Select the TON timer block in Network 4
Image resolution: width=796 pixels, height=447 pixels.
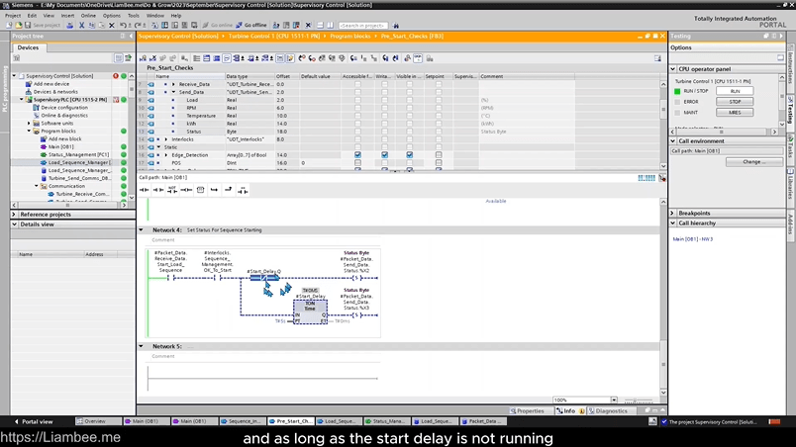[x=310, y=309]
